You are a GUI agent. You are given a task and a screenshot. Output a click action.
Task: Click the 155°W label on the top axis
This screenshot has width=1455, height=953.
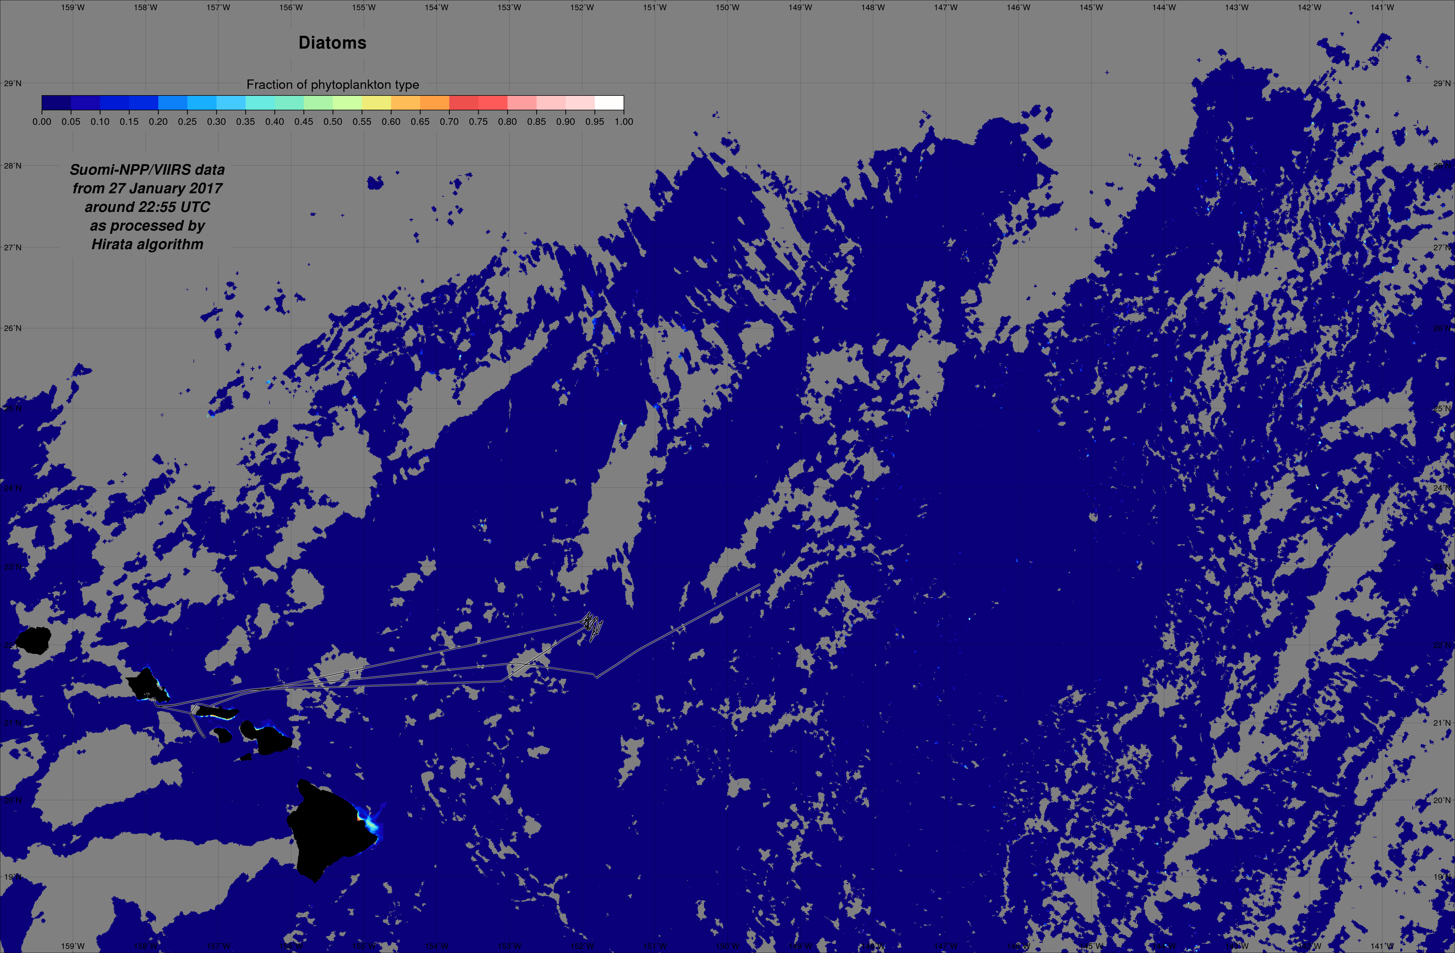[364, 7]
